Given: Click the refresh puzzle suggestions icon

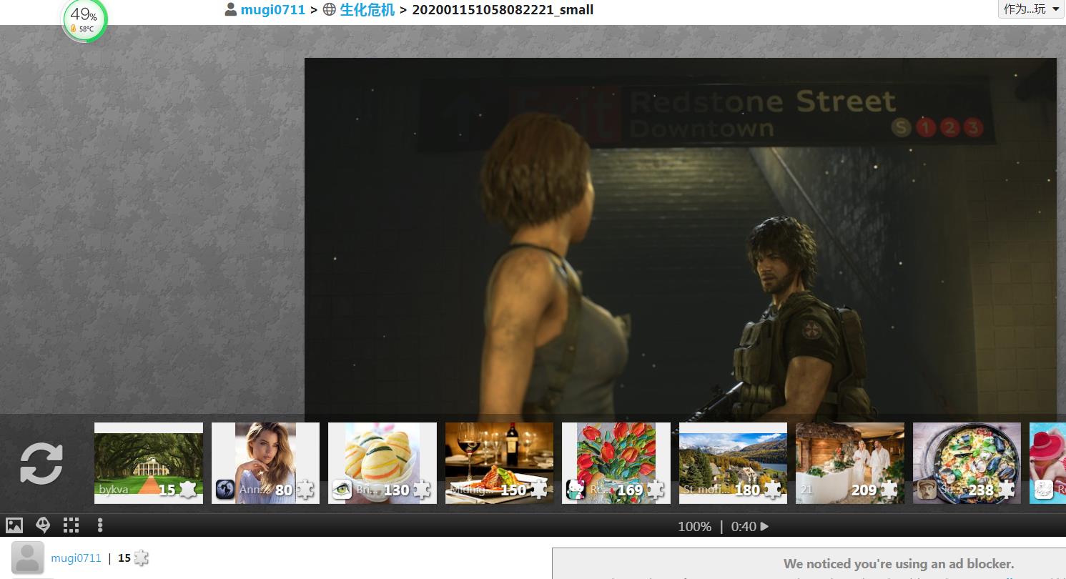Looking at the screenshot, I should pyautogui.click(x=41, y=463).
